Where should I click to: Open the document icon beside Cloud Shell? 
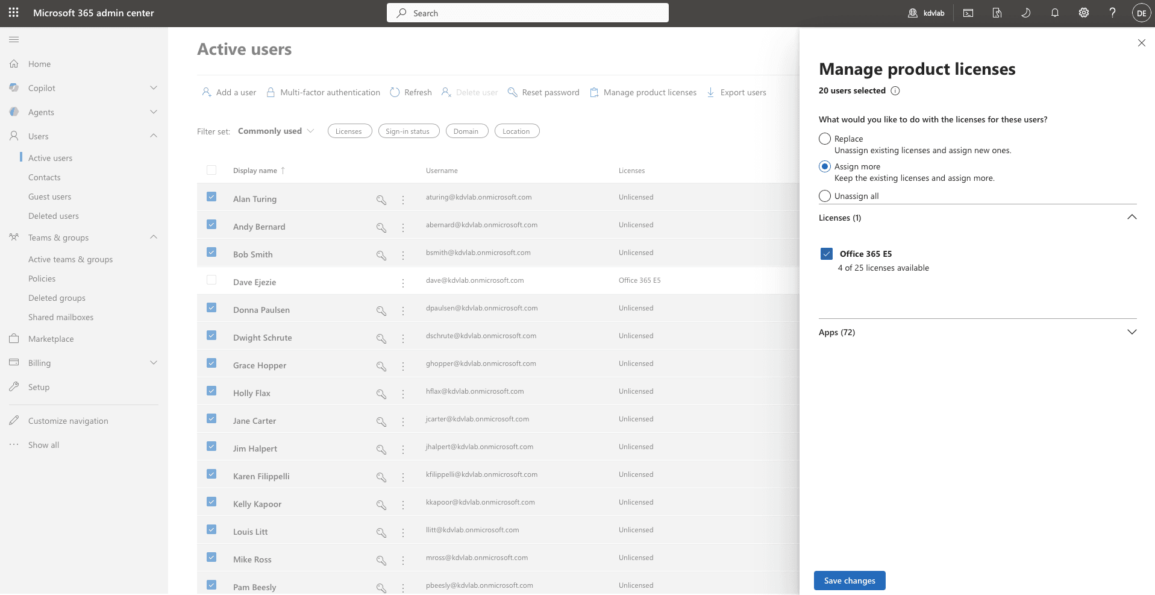point(997,13)
